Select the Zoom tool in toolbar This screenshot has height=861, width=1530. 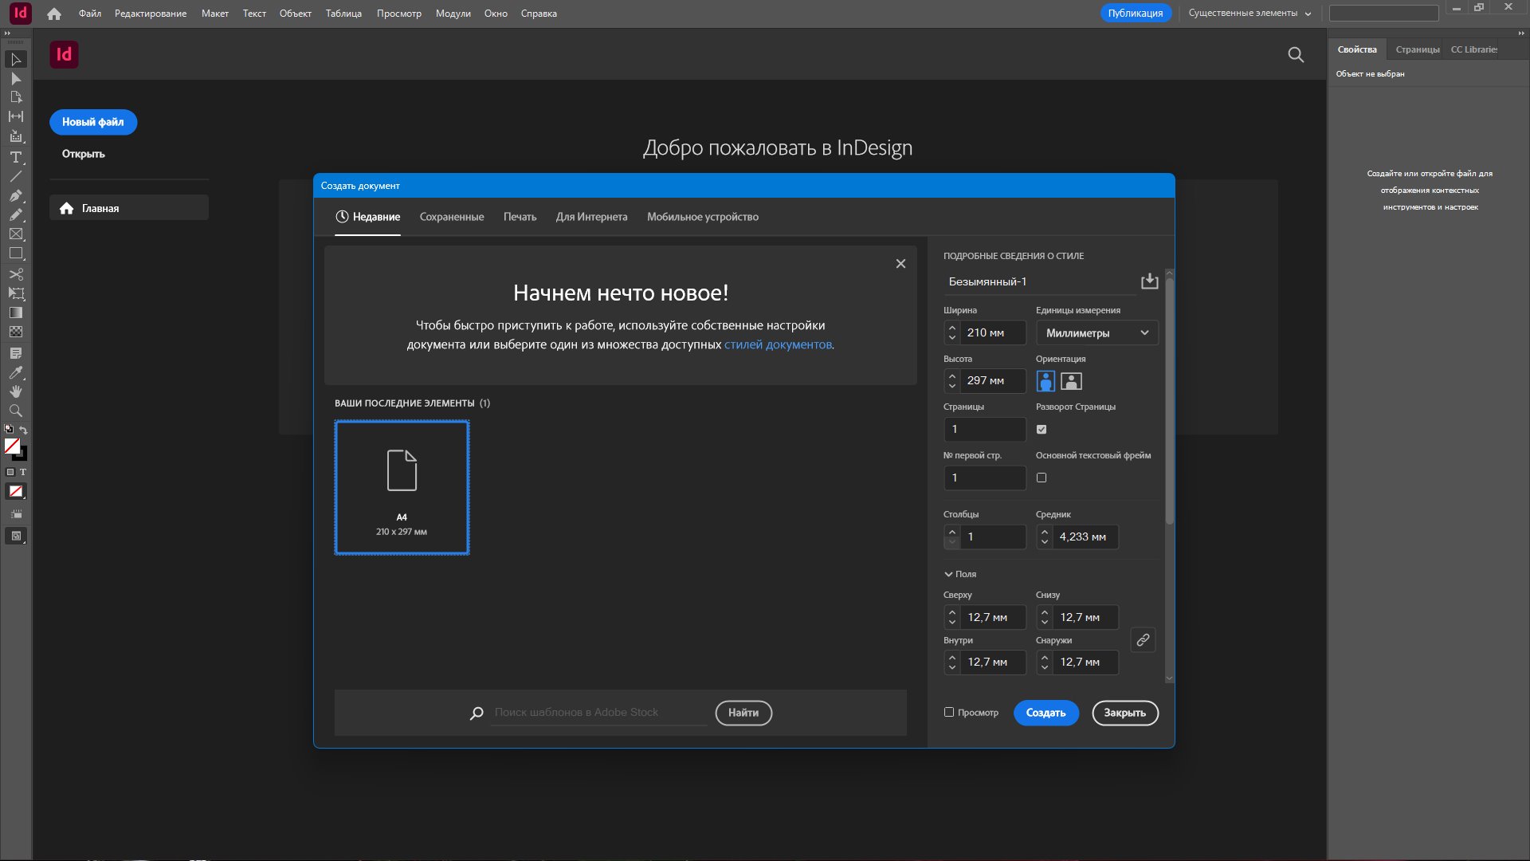[16, 411]
